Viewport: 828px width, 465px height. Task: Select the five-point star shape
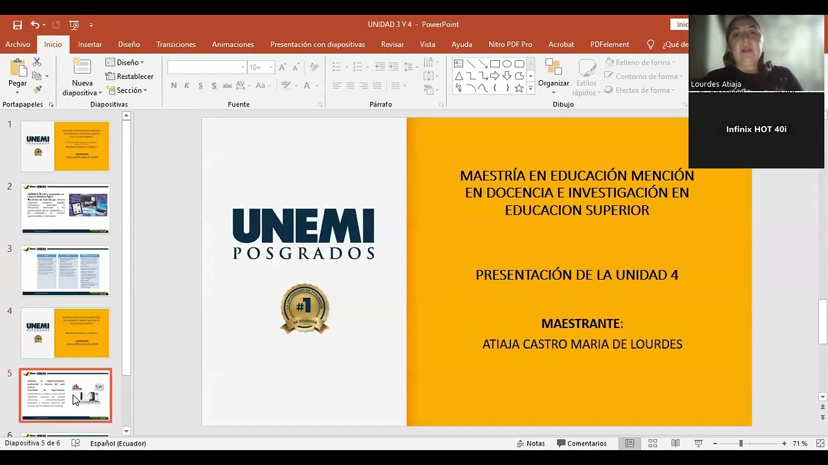point(519,88)
